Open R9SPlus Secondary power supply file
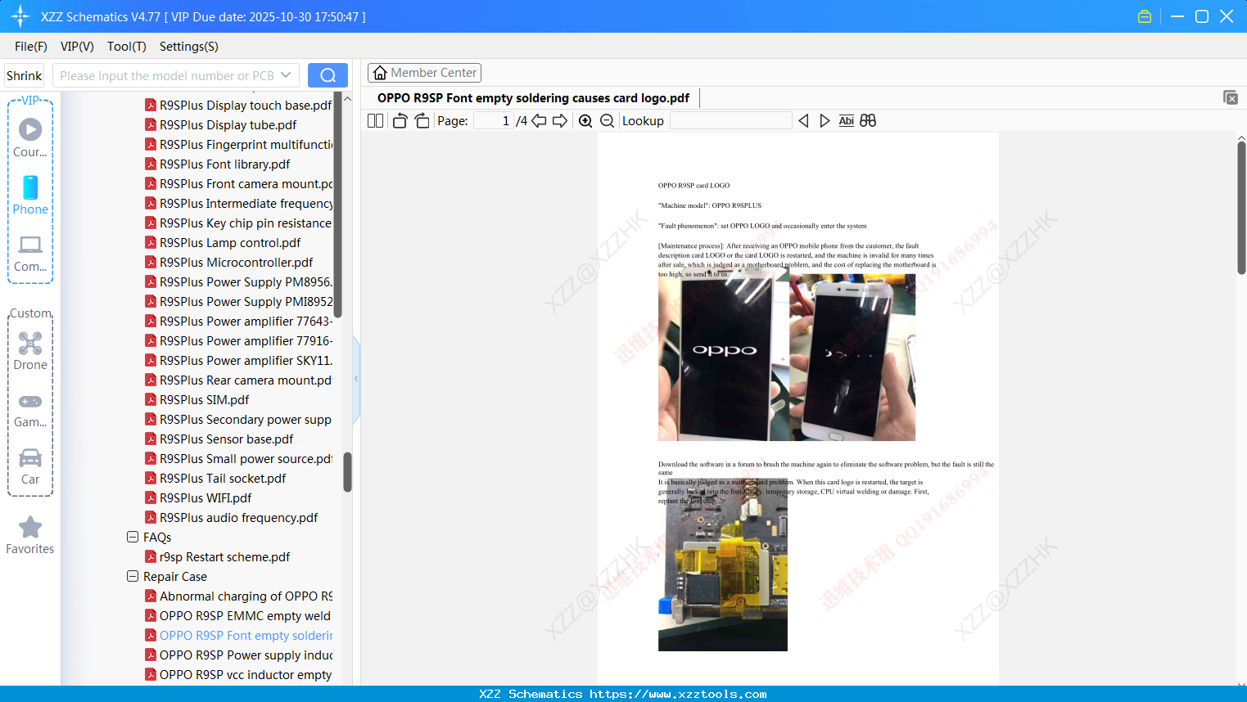This screenshot has height=702, width=1247. pos(246,419)
